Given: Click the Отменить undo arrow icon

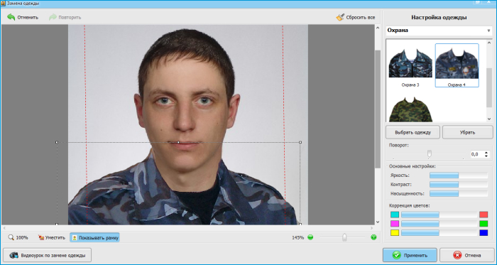Looking at the screenshot, I should click(11, 17).
